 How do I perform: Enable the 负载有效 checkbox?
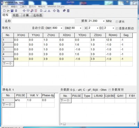click(109, 90)
